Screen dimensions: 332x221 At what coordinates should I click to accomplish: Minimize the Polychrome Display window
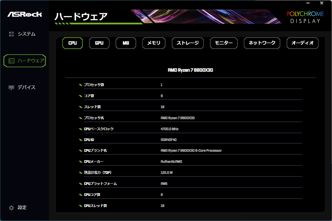point(308,3)
